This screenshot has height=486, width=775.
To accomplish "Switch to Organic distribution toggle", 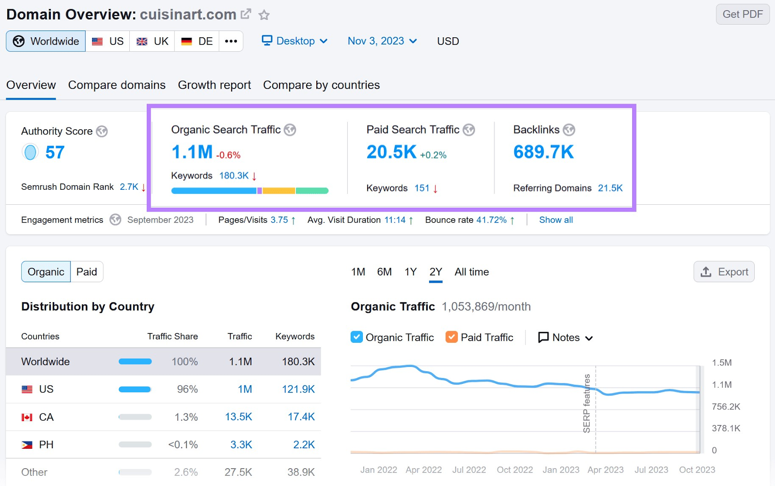I will (46, 272).
